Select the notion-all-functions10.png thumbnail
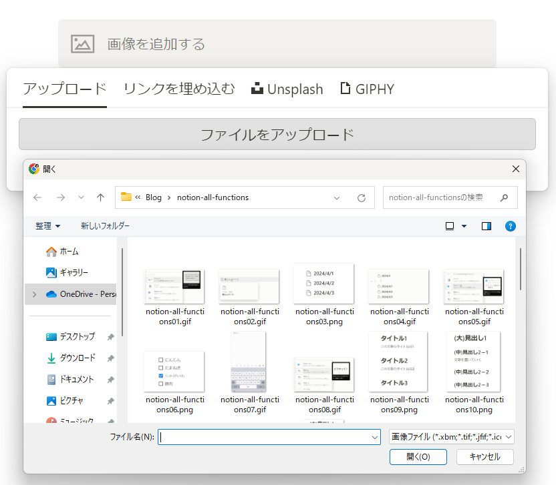 pos(473,362)
